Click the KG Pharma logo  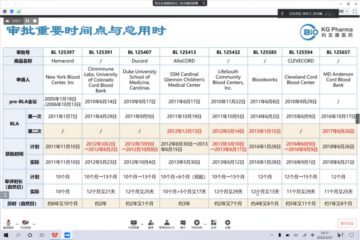[326, 32]
